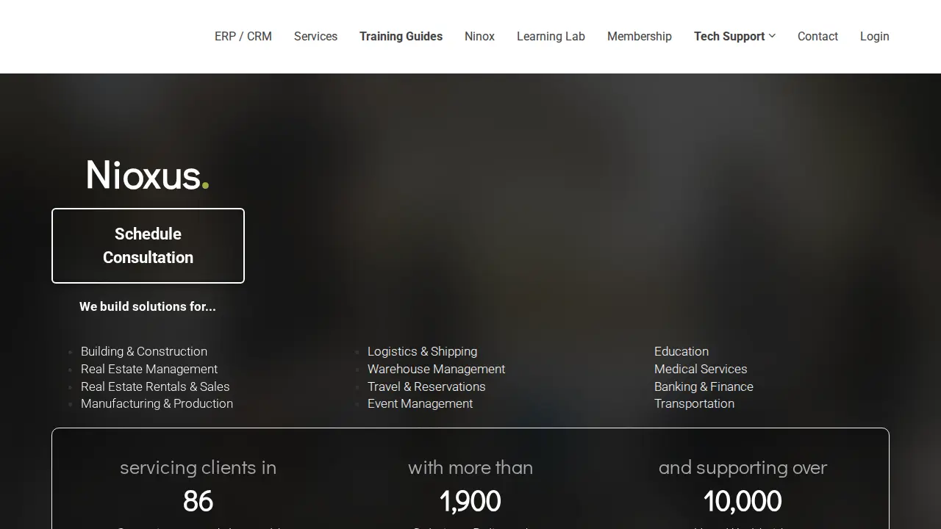Click the Login link
941x529 pixels.
pyautogui.click(x=875, y=36)
